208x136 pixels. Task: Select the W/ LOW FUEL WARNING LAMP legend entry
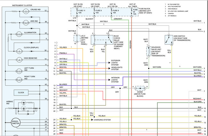point(178,11)
